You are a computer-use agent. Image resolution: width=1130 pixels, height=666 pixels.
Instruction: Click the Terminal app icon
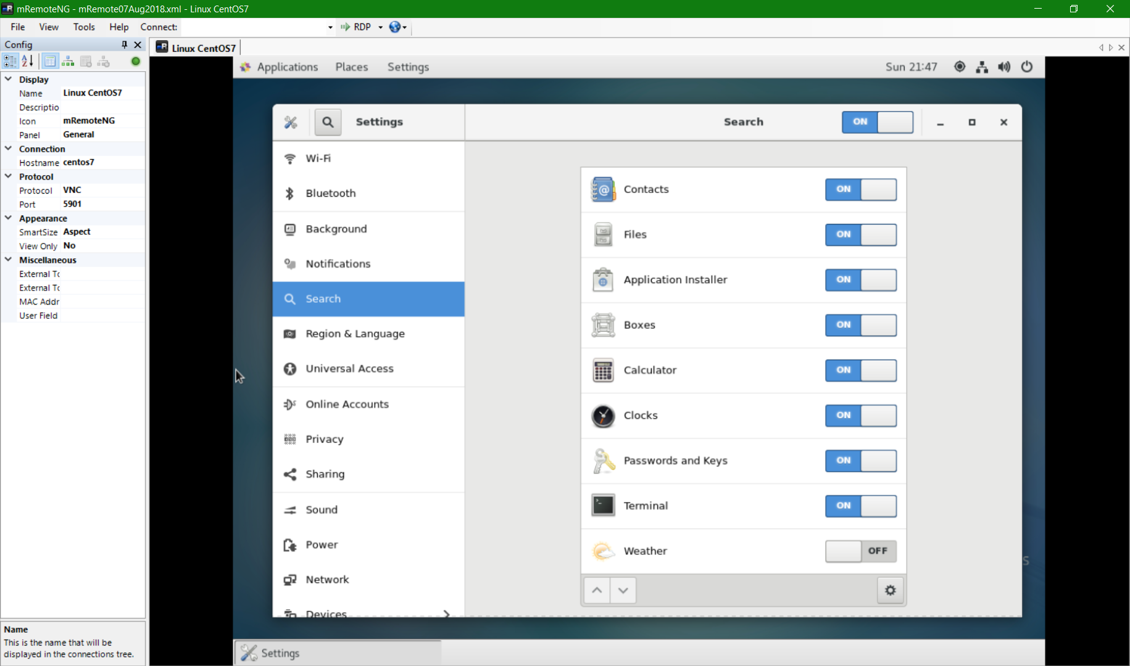tap(603, 506)
